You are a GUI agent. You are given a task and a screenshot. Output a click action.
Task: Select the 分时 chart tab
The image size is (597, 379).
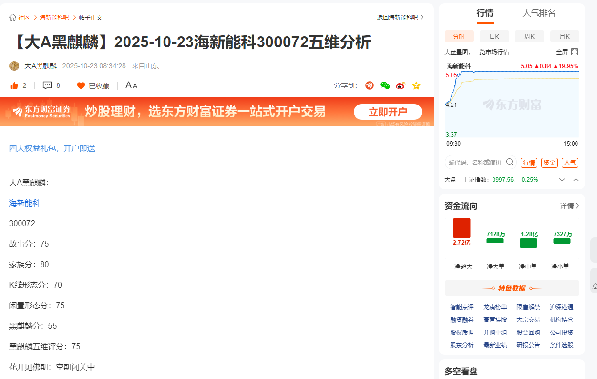[459, 36]
